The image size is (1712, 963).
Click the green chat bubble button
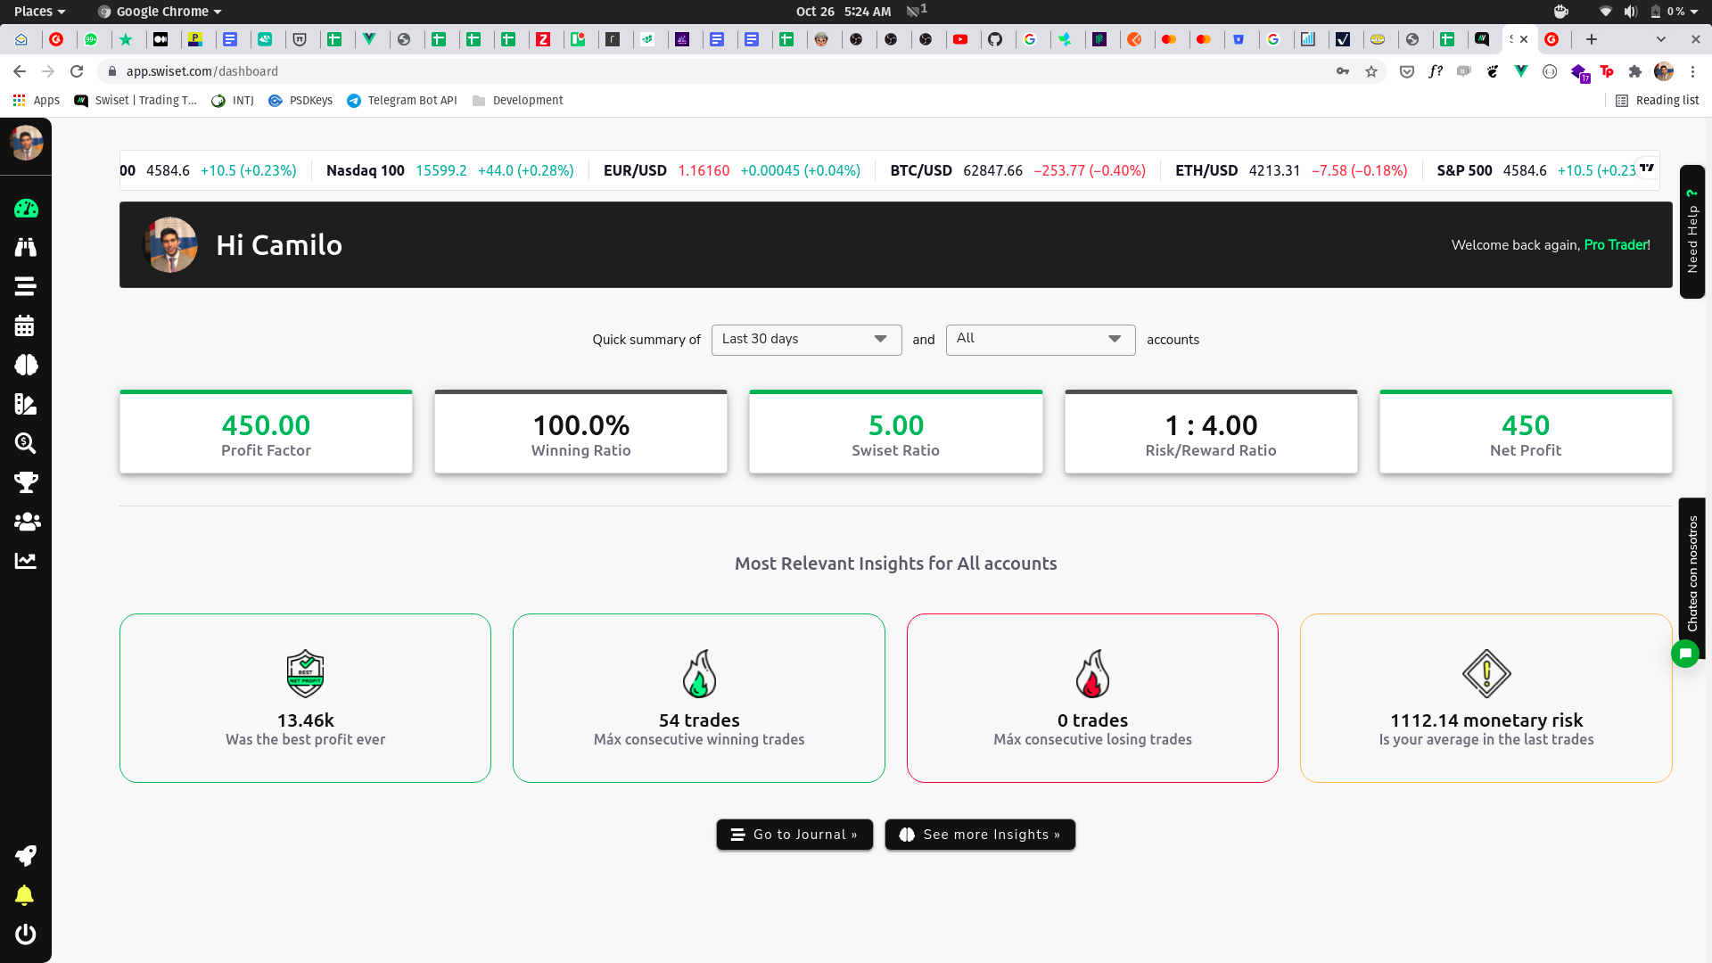[1684, 654]
